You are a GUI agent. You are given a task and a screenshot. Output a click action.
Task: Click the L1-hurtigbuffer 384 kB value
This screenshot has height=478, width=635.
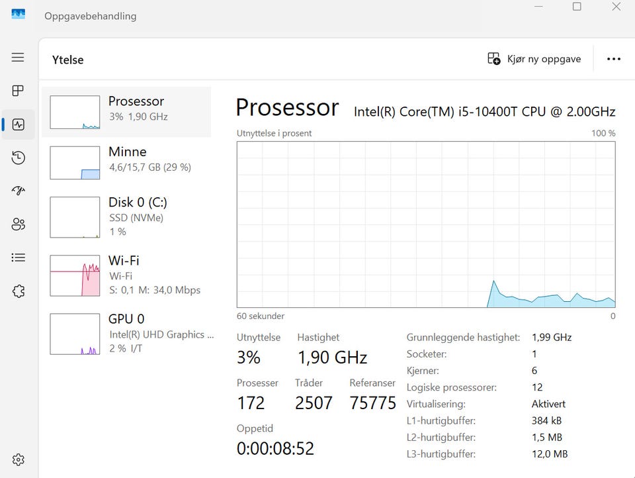click(x=547, y=420)
